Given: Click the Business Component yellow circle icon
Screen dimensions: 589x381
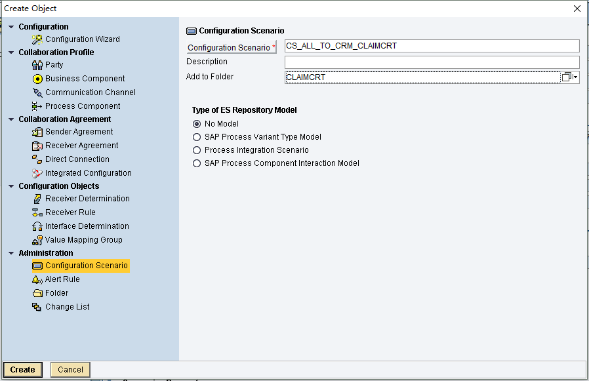Looking at the screenshot, I should (37, 79).
